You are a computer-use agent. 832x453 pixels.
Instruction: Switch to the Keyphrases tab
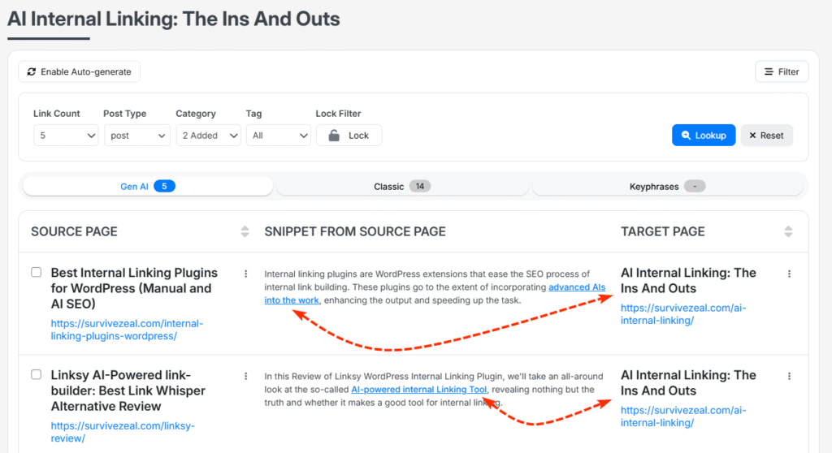(668, 186)
